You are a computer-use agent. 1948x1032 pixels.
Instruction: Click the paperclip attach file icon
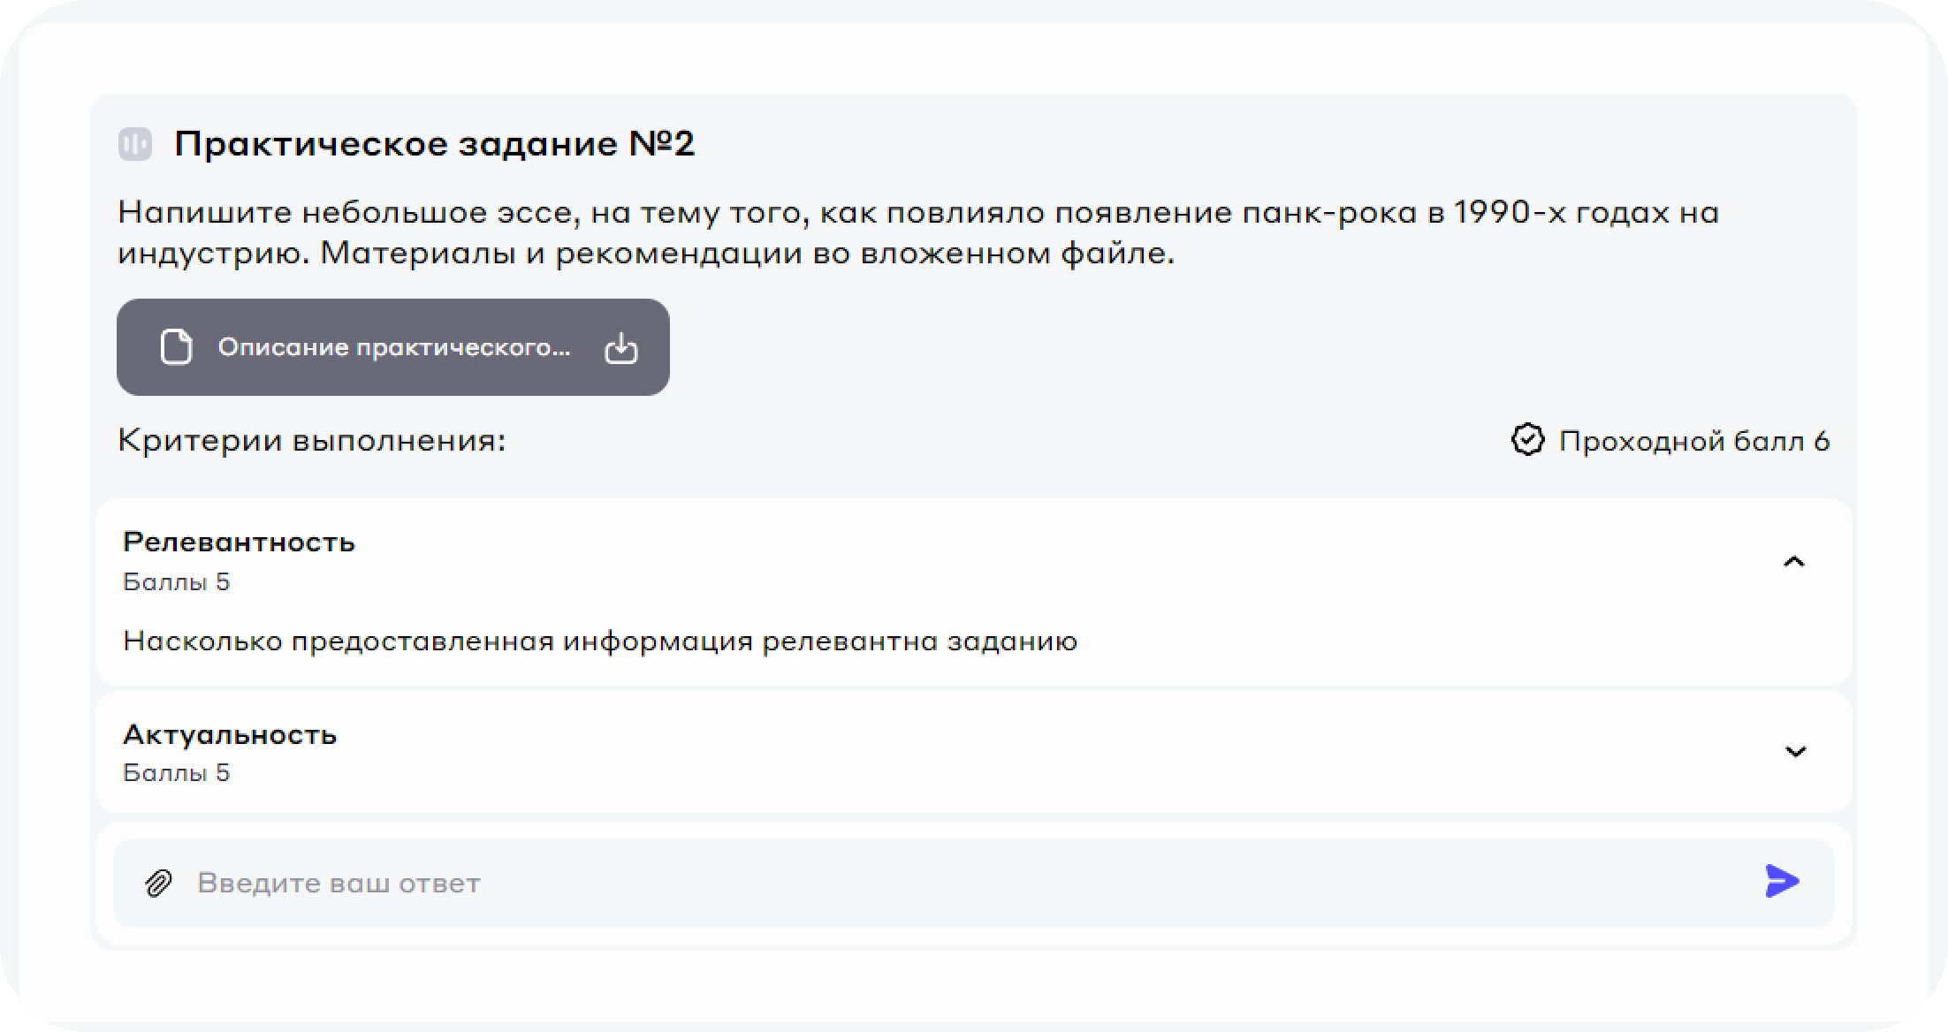[x=158, y=883]
